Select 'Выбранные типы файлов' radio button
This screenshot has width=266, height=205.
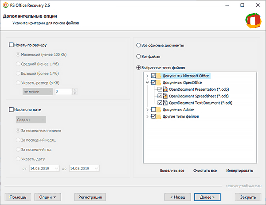pos(139,68)
